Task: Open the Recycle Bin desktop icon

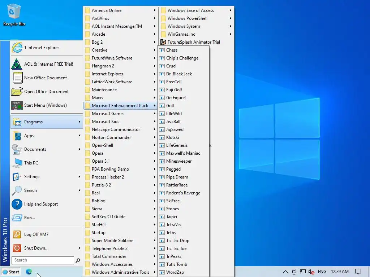Action: click(x=14, y=14)
